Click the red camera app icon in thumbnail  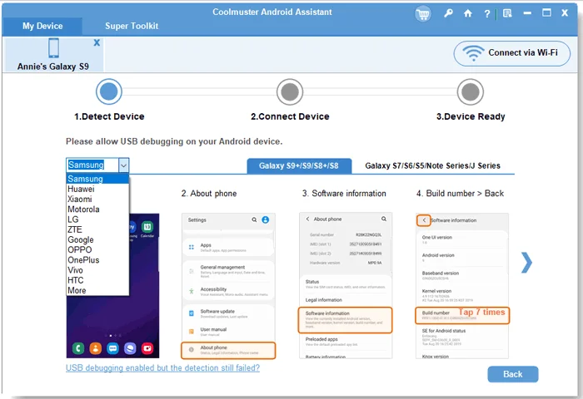147,348
